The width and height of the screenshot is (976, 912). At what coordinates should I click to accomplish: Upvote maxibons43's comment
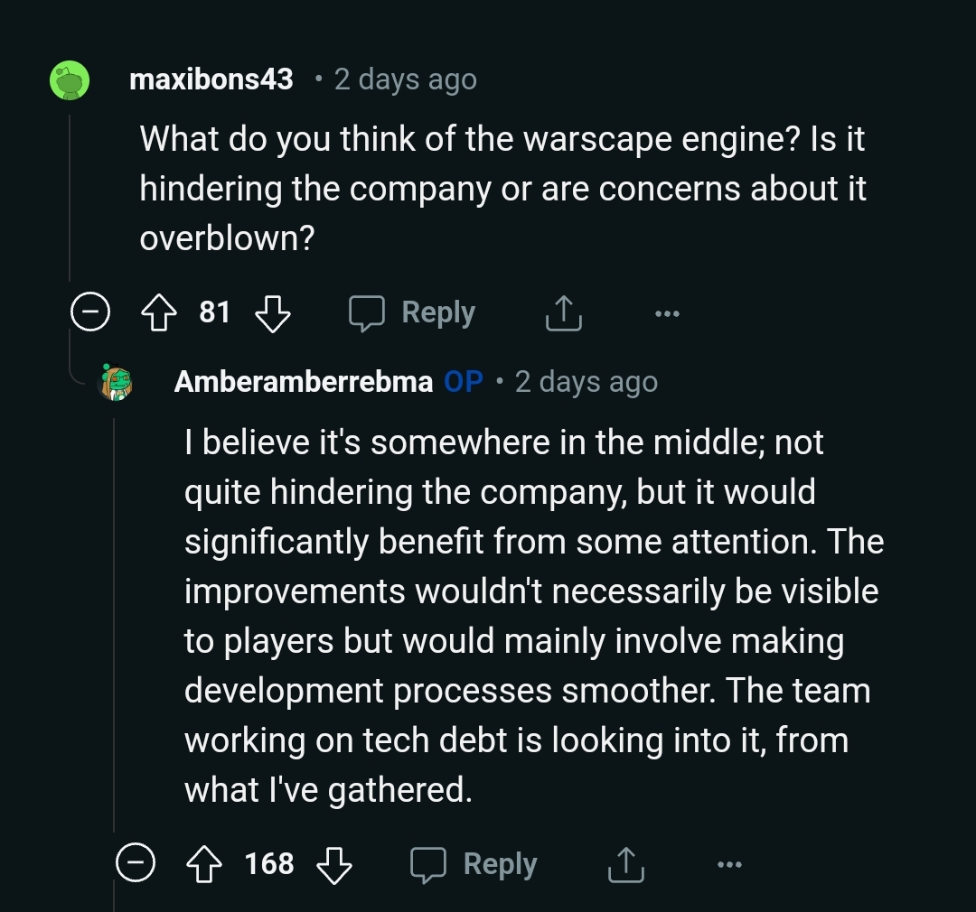click(159, 312)
